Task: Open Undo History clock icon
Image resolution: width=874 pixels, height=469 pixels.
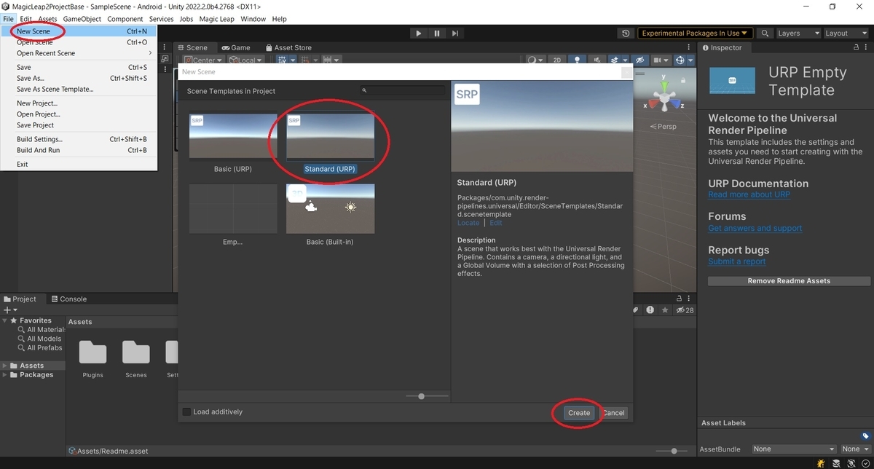Action: coord(626,33)
